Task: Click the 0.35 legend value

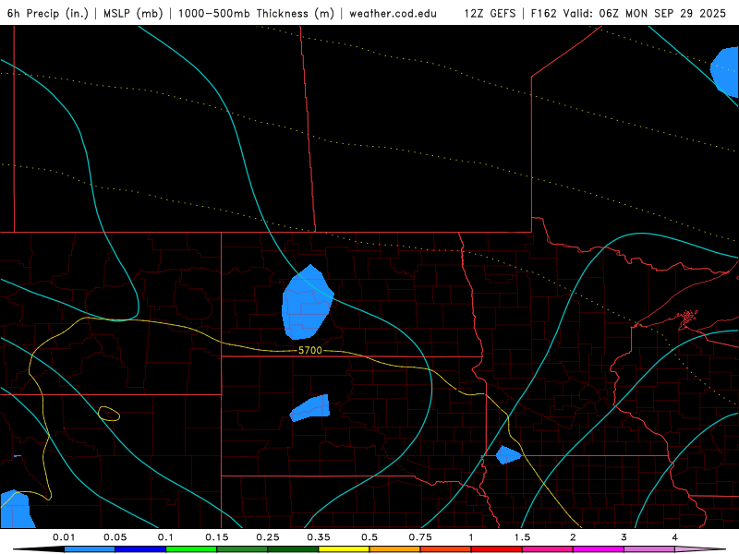Action: (x=319, y=537)
